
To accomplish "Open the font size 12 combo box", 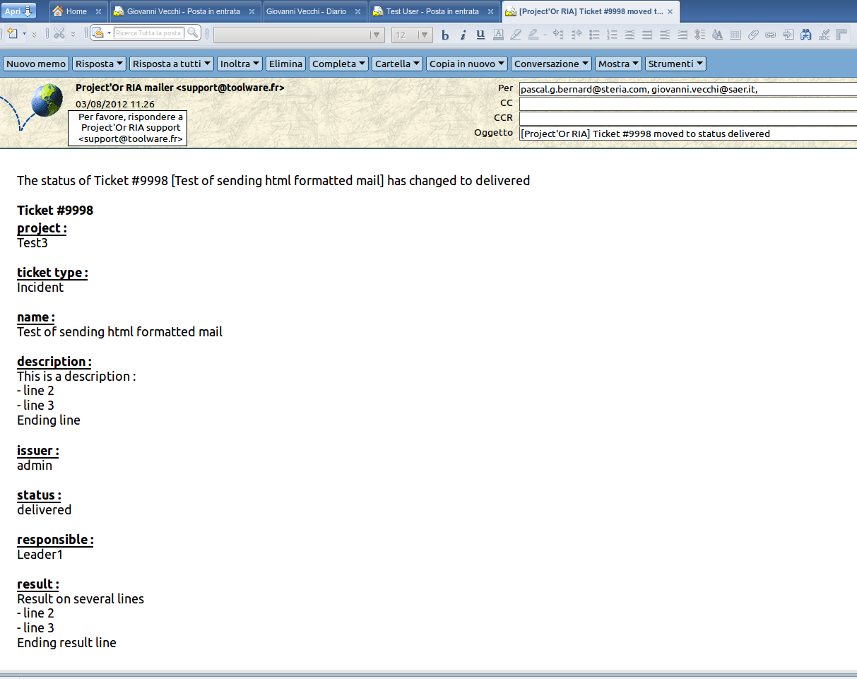I will pyautogui.click(x=413, y=35).
